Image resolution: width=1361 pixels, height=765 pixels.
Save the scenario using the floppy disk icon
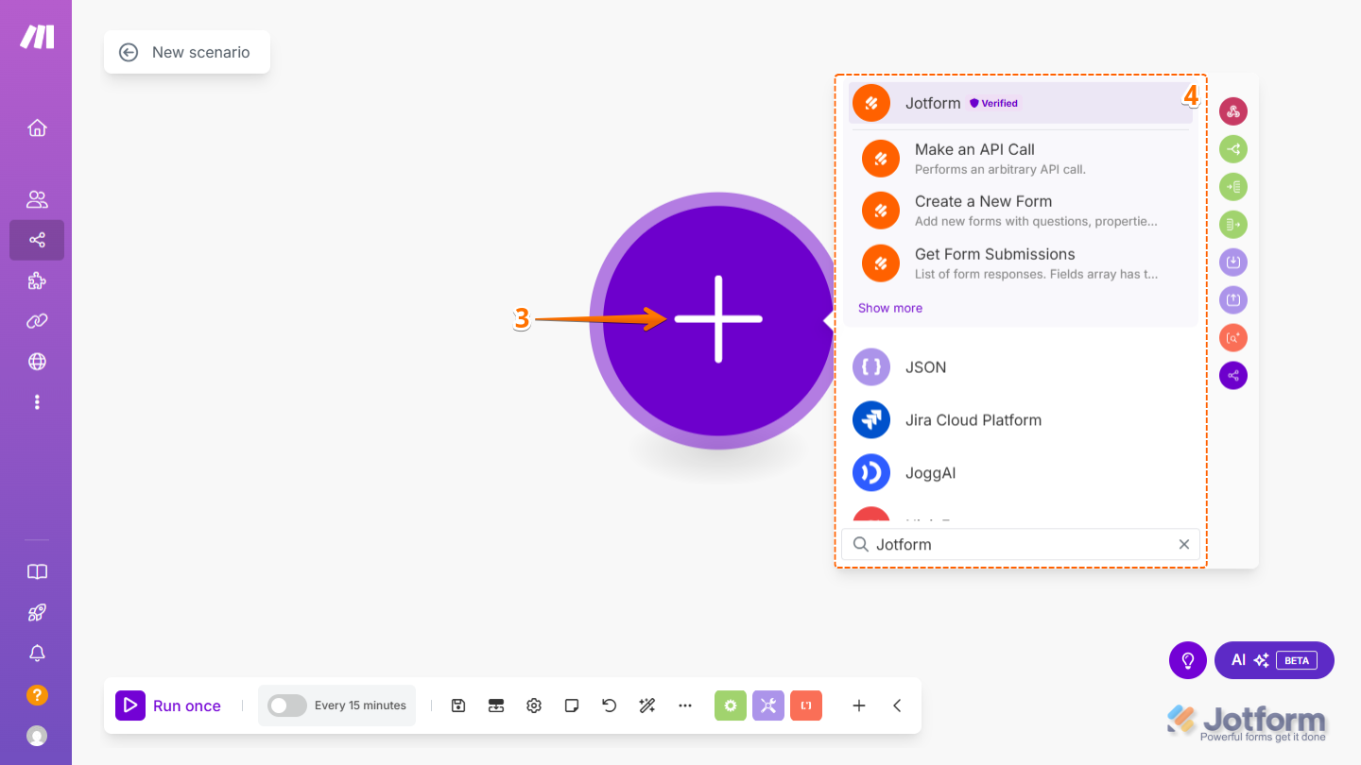(458, 705)
